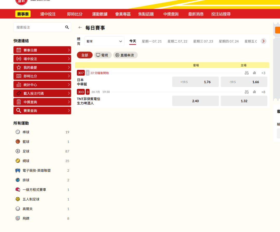This screenshot has height=232, width=280.
Task: Bet on 生力啤酒人 at 1.32
Action: [x=244, y=101]
